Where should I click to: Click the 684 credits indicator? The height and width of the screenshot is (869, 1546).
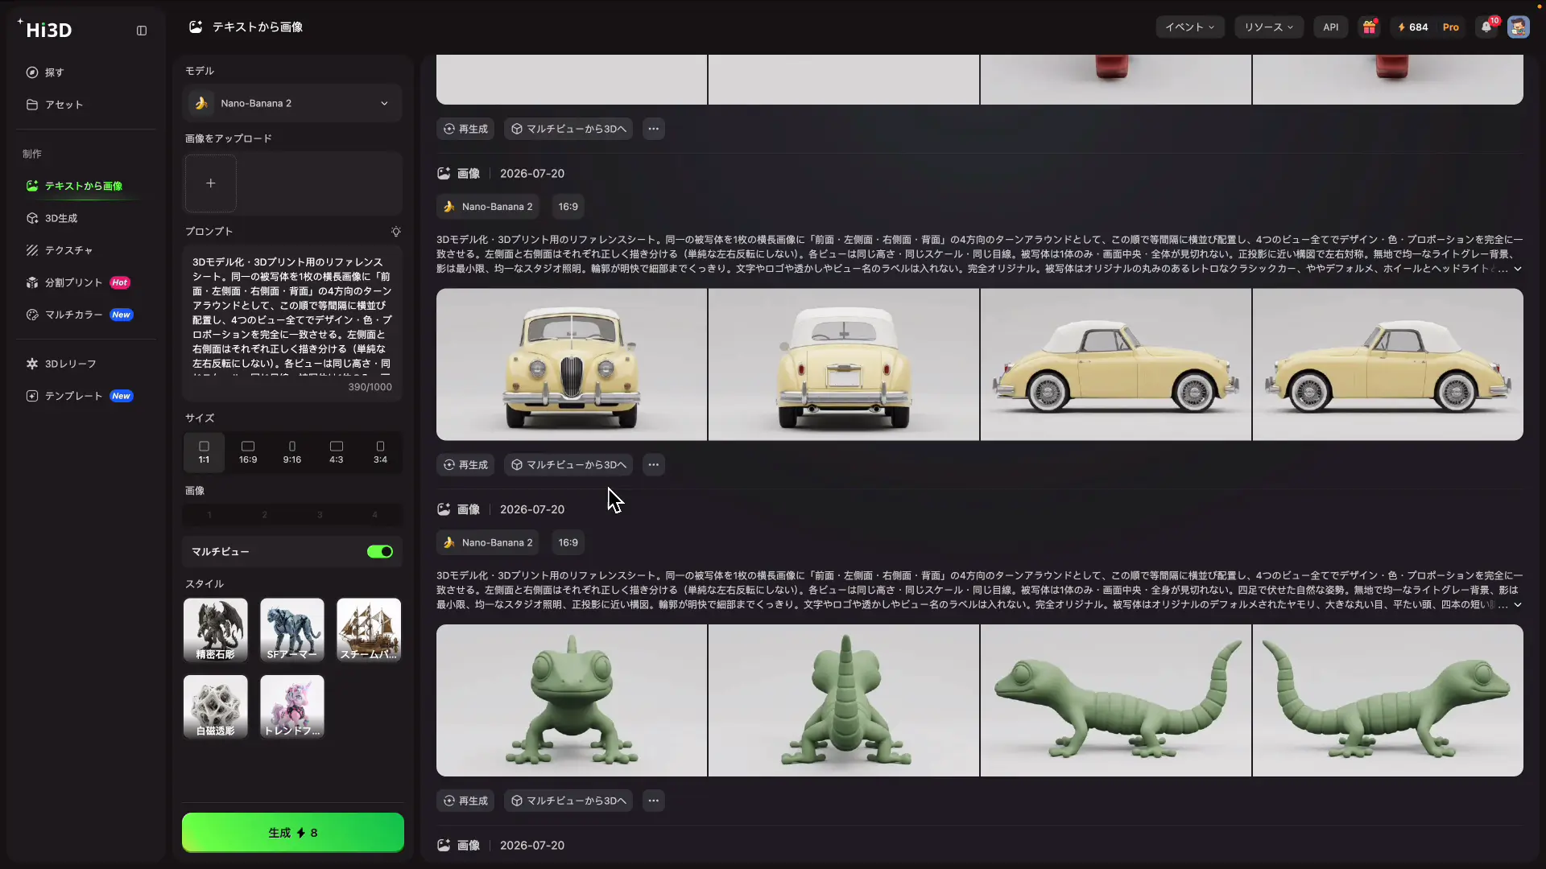pos(1413,27)
